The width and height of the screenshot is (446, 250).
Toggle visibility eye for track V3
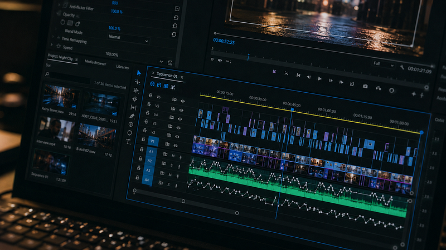(x=178, y=128)
